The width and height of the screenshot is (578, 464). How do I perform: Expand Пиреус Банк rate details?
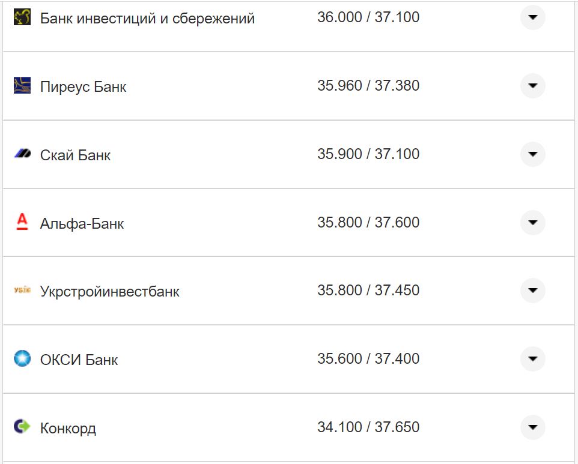click(532, 86)
